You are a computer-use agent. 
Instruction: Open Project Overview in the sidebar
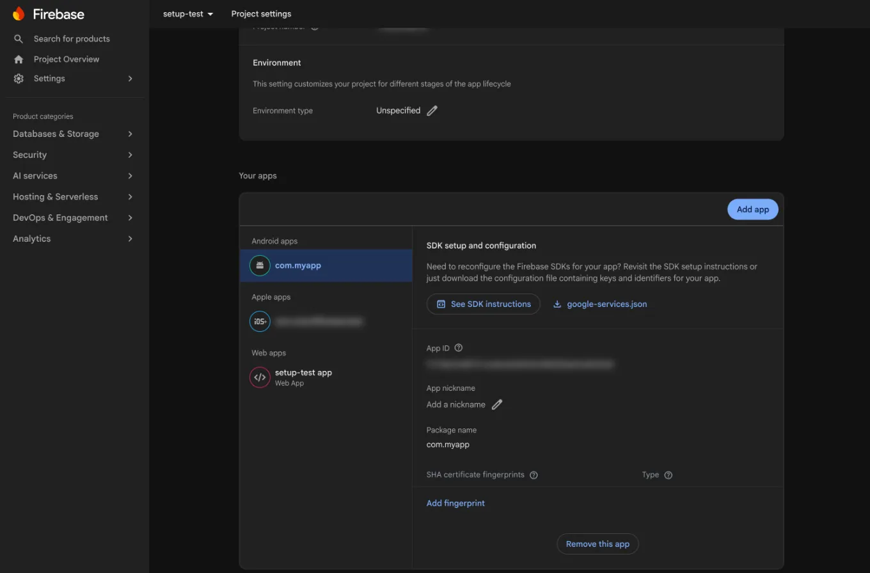(x=67, y=59)
